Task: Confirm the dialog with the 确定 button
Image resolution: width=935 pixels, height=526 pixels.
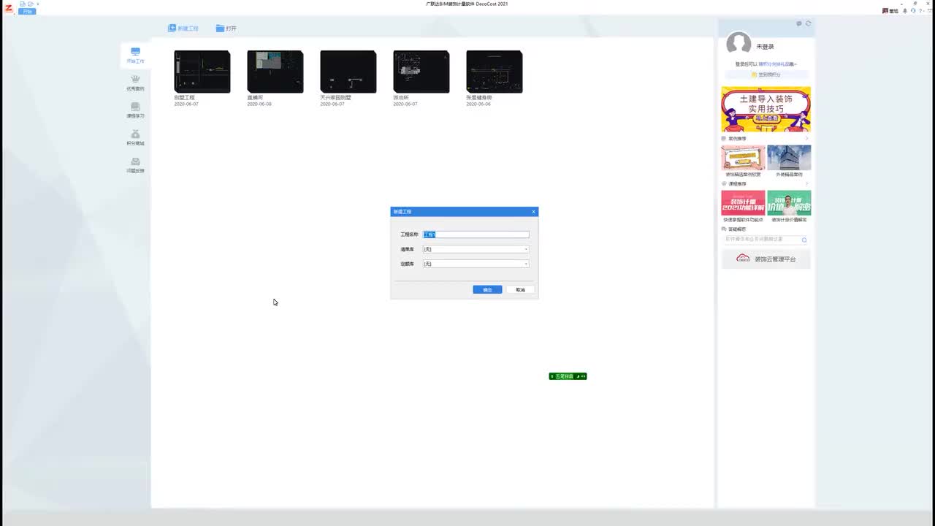Action: (x=487, y=290)
